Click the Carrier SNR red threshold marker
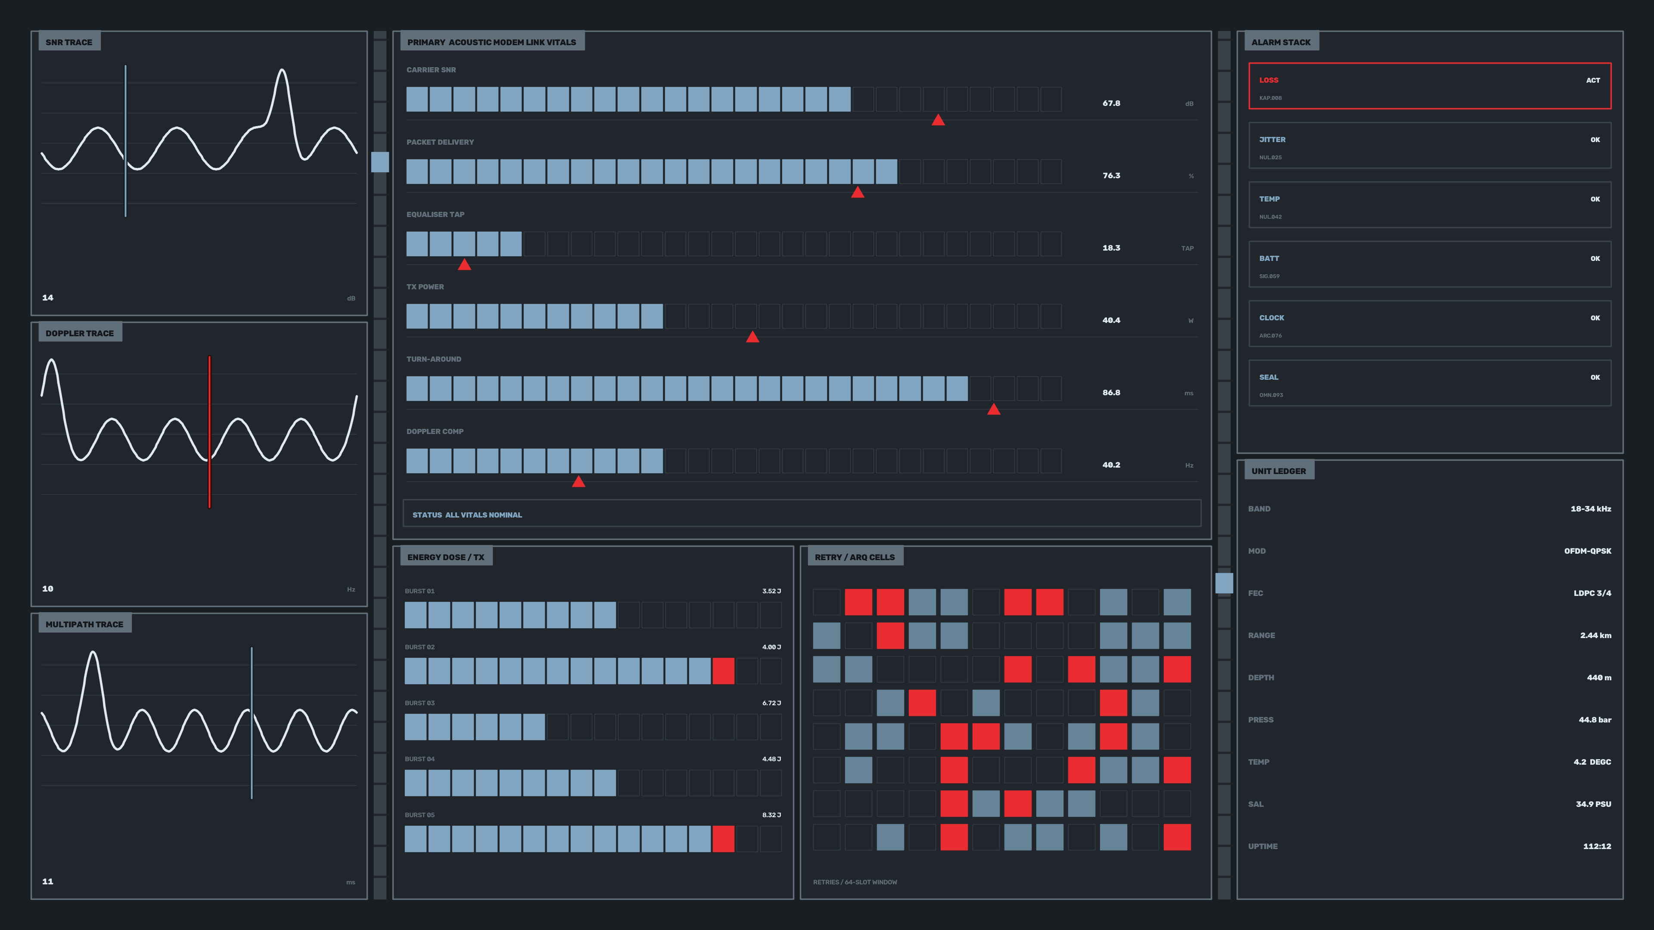The height and width of the screenshot is (930, 1654). pos(938,120)
